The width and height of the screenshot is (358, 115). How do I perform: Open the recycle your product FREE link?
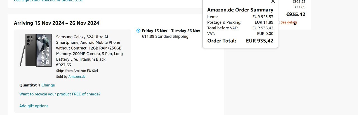(60, 94)
